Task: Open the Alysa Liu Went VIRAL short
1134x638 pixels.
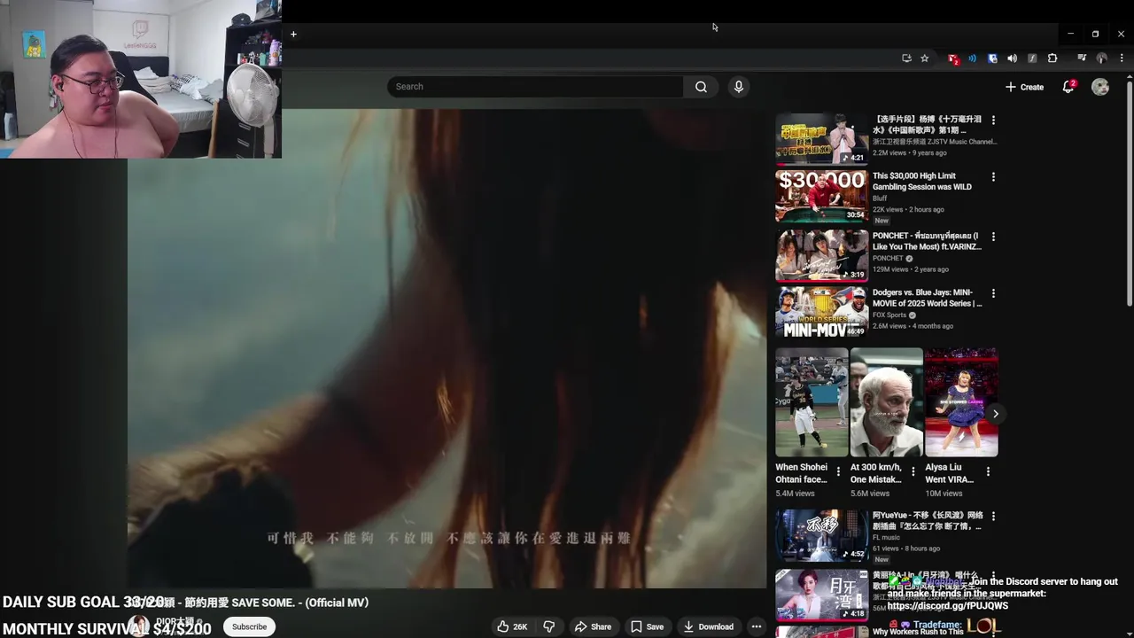Action: click(960, 402)
